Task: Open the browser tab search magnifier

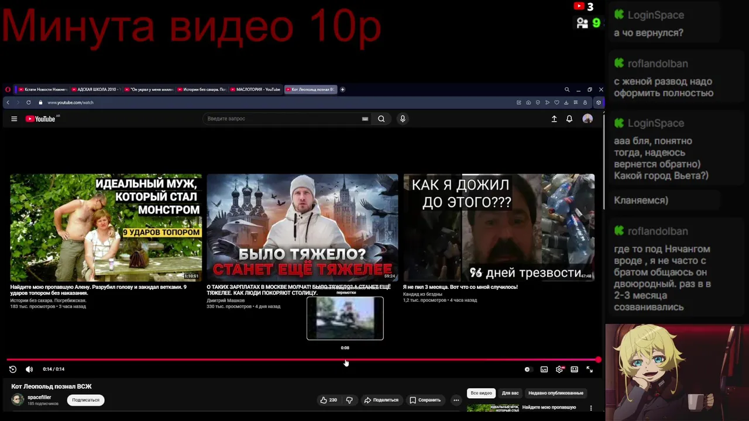Action: tap(566, 89)
